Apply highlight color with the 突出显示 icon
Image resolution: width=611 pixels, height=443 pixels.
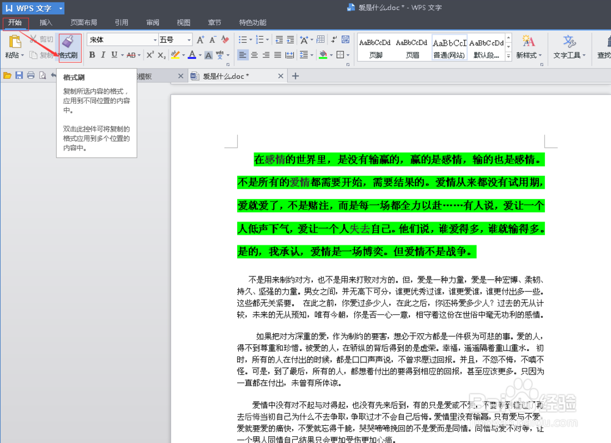click(x=176, y=55)
